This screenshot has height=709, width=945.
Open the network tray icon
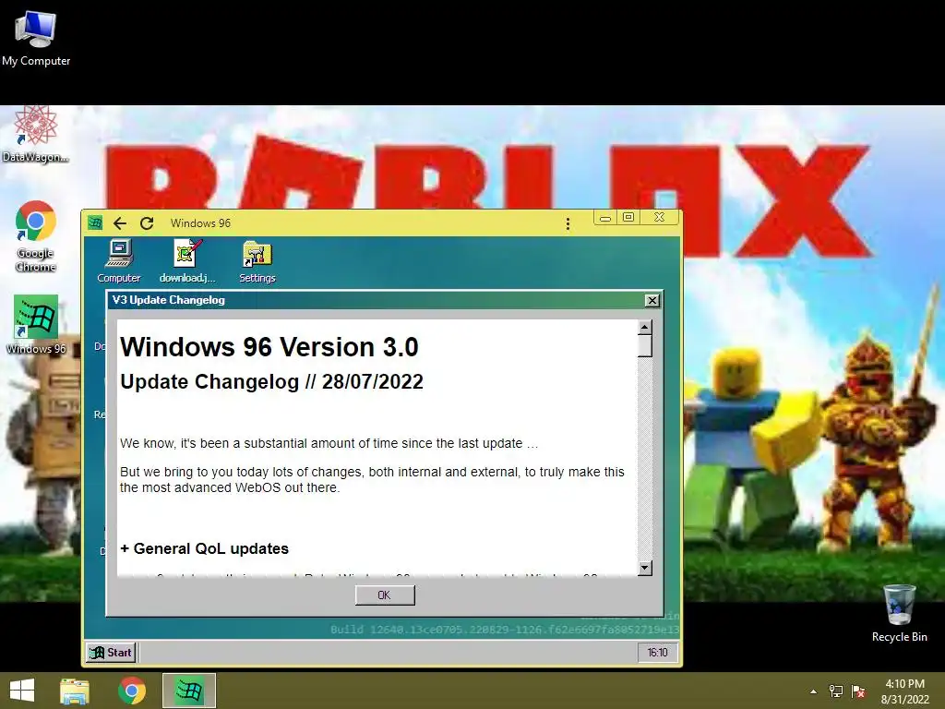pyautogui.click(x=836, y=691)
